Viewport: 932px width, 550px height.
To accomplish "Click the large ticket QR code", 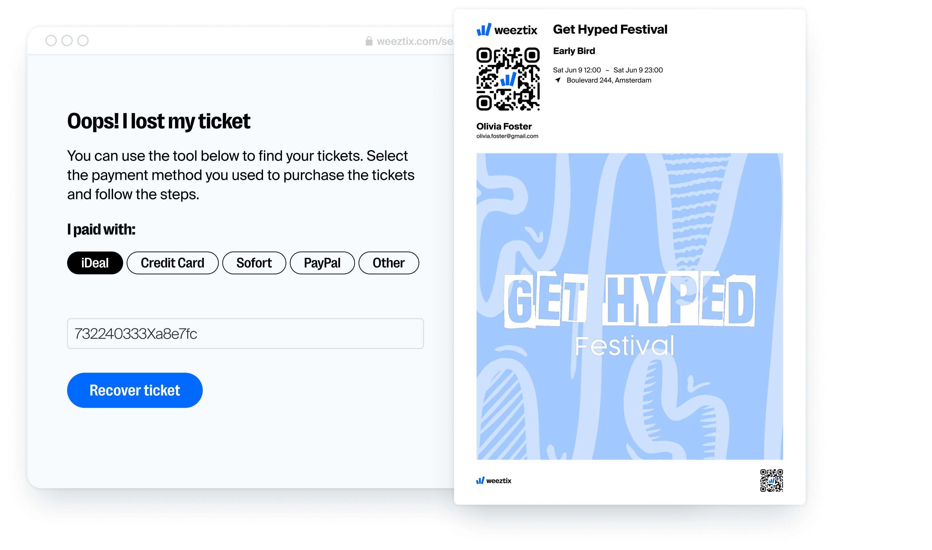I will (x=508, y=79).
